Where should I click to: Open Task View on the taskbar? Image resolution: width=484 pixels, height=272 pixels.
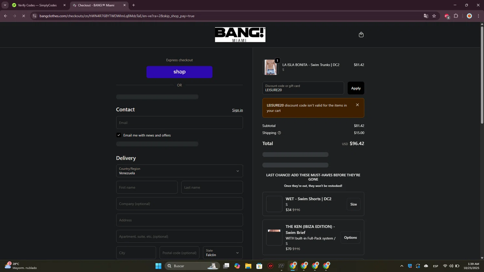point(226,266)
